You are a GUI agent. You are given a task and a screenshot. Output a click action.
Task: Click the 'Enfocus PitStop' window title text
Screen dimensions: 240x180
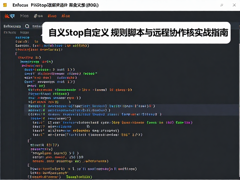pyautogui.click(x=55, y=5)
